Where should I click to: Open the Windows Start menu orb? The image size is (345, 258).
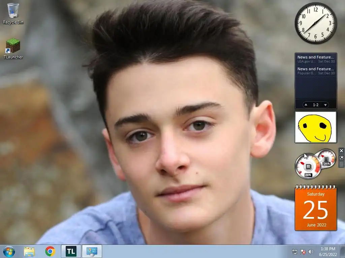tap(9, 251)
